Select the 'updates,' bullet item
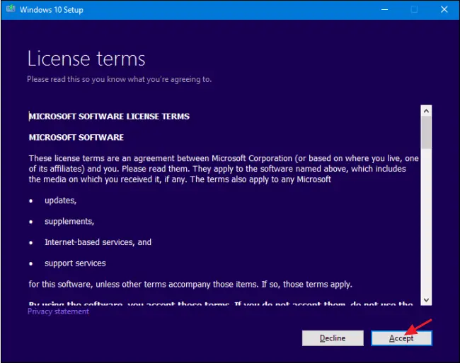 click(60, 201)
